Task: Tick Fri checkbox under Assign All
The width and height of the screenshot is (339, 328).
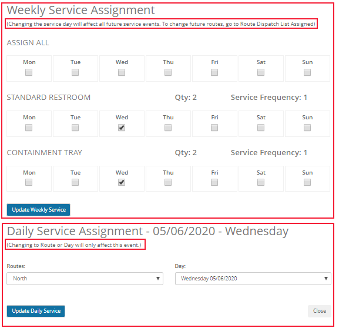Action: [x=214, y=72]
